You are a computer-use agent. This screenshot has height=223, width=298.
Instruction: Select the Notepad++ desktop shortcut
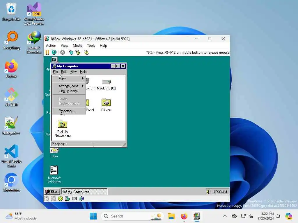11,125
